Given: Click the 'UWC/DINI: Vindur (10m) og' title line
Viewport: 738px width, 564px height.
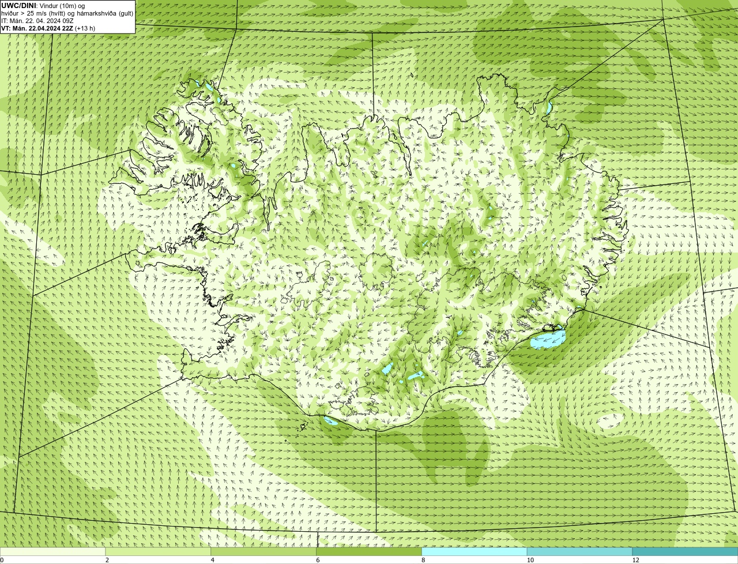Looking at the screenshot, I should click(43, 6).
